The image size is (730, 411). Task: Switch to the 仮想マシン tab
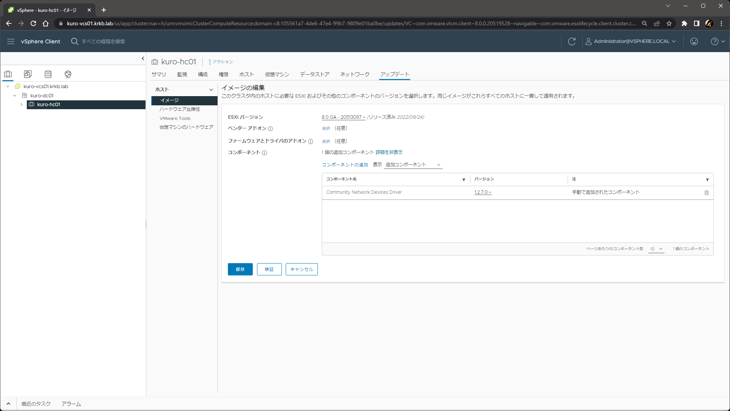[x=277, y=74]
